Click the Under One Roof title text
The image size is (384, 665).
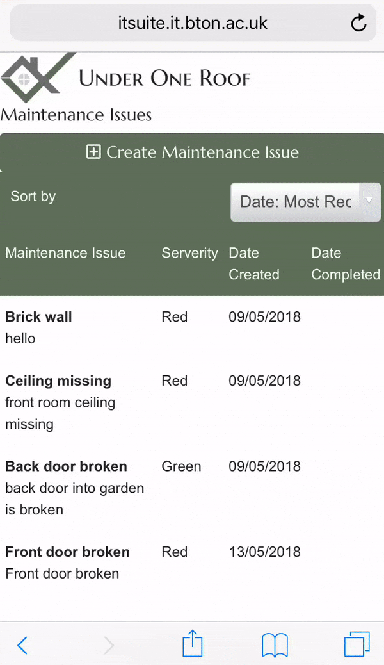point(165,78)
